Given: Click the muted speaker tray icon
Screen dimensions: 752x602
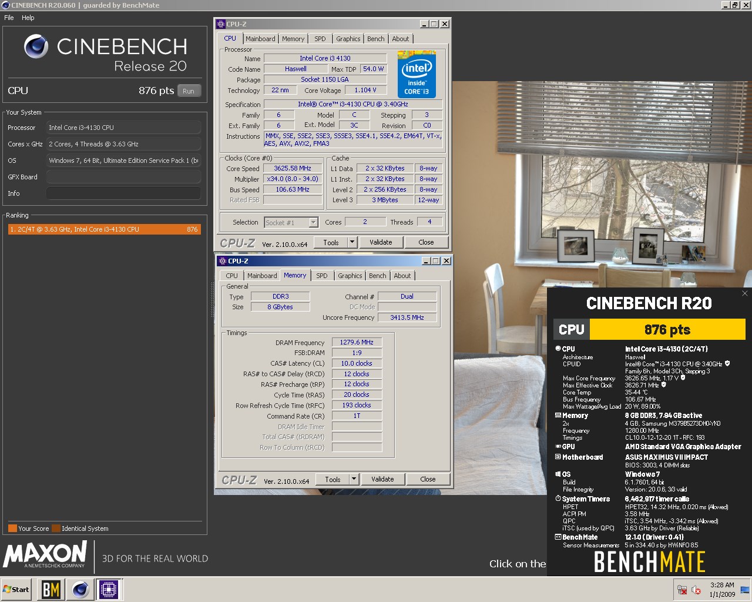Looking at the screenshot, I should [697, 590].
